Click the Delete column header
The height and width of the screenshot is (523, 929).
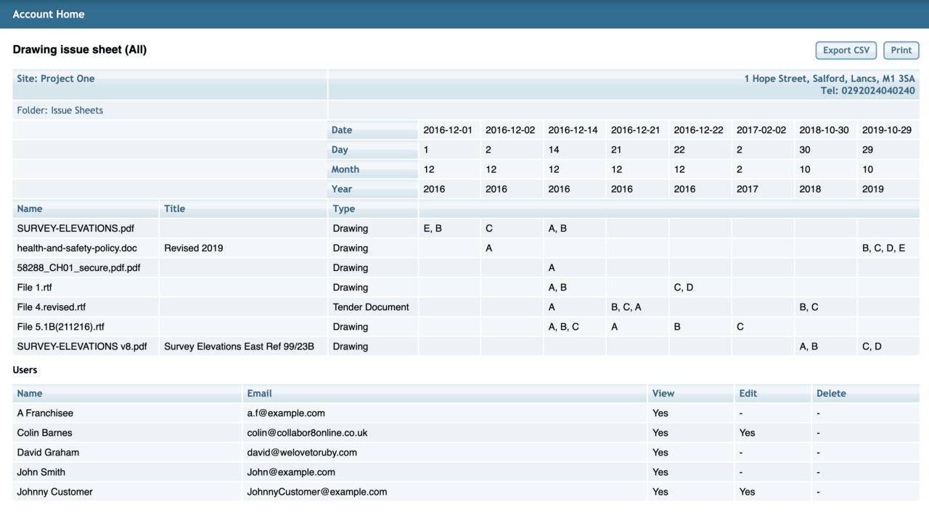[x=831, y=393]
